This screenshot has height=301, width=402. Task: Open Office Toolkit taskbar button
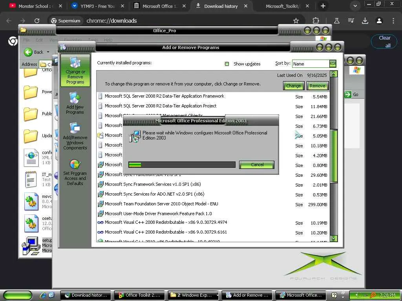(140, 295)
